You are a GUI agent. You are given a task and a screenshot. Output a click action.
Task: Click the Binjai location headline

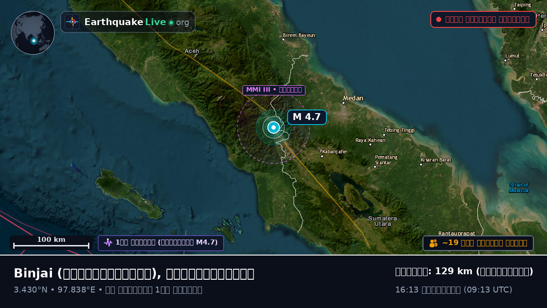click(x=134, y=273)
